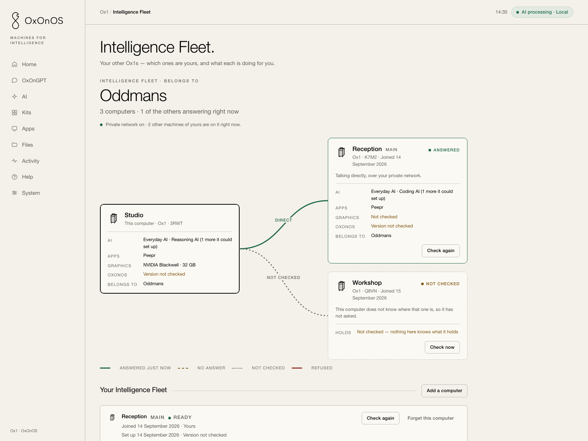Image resolution: width=588 pixels, height=441 pixels.
Task: Click the DIRECT connection label
Action: coord(284,220)
